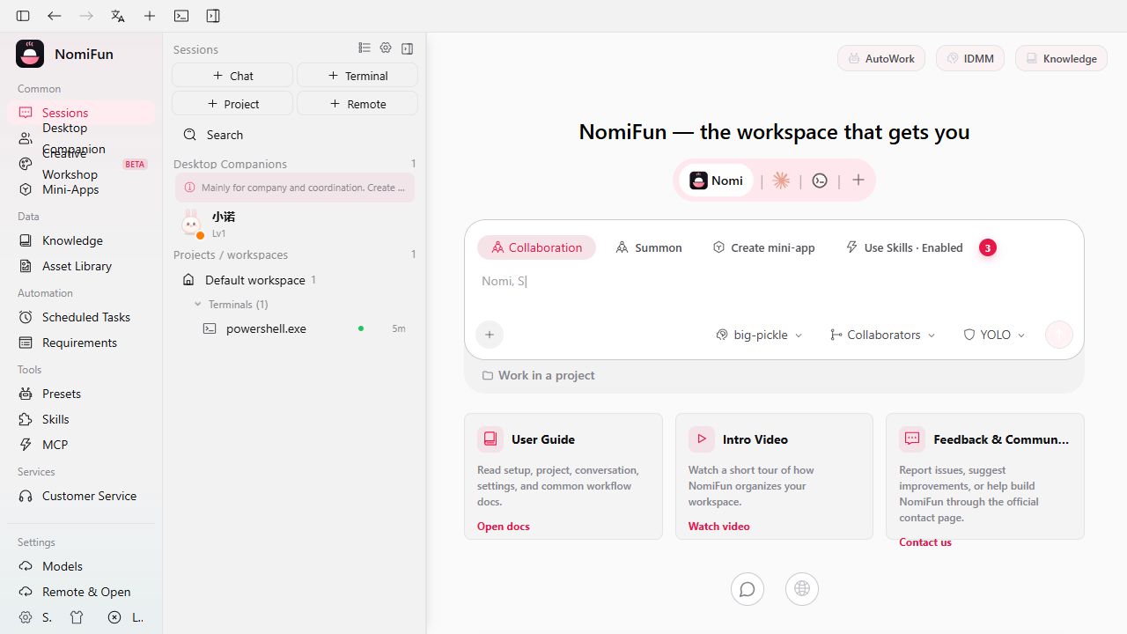Create a new Remote session

pos(357,104)
